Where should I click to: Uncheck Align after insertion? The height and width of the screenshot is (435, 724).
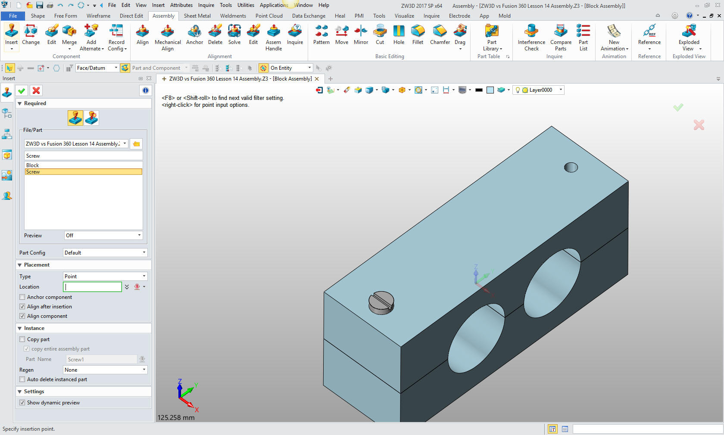tap(22, 307)
